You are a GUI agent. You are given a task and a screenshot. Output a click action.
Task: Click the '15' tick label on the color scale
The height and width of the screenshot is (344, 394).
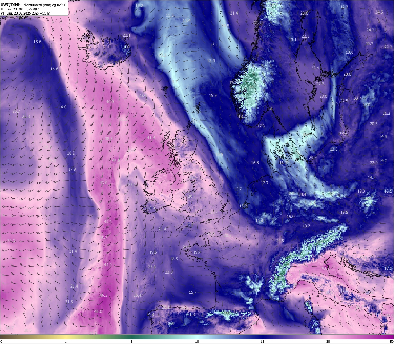[263, 342]
